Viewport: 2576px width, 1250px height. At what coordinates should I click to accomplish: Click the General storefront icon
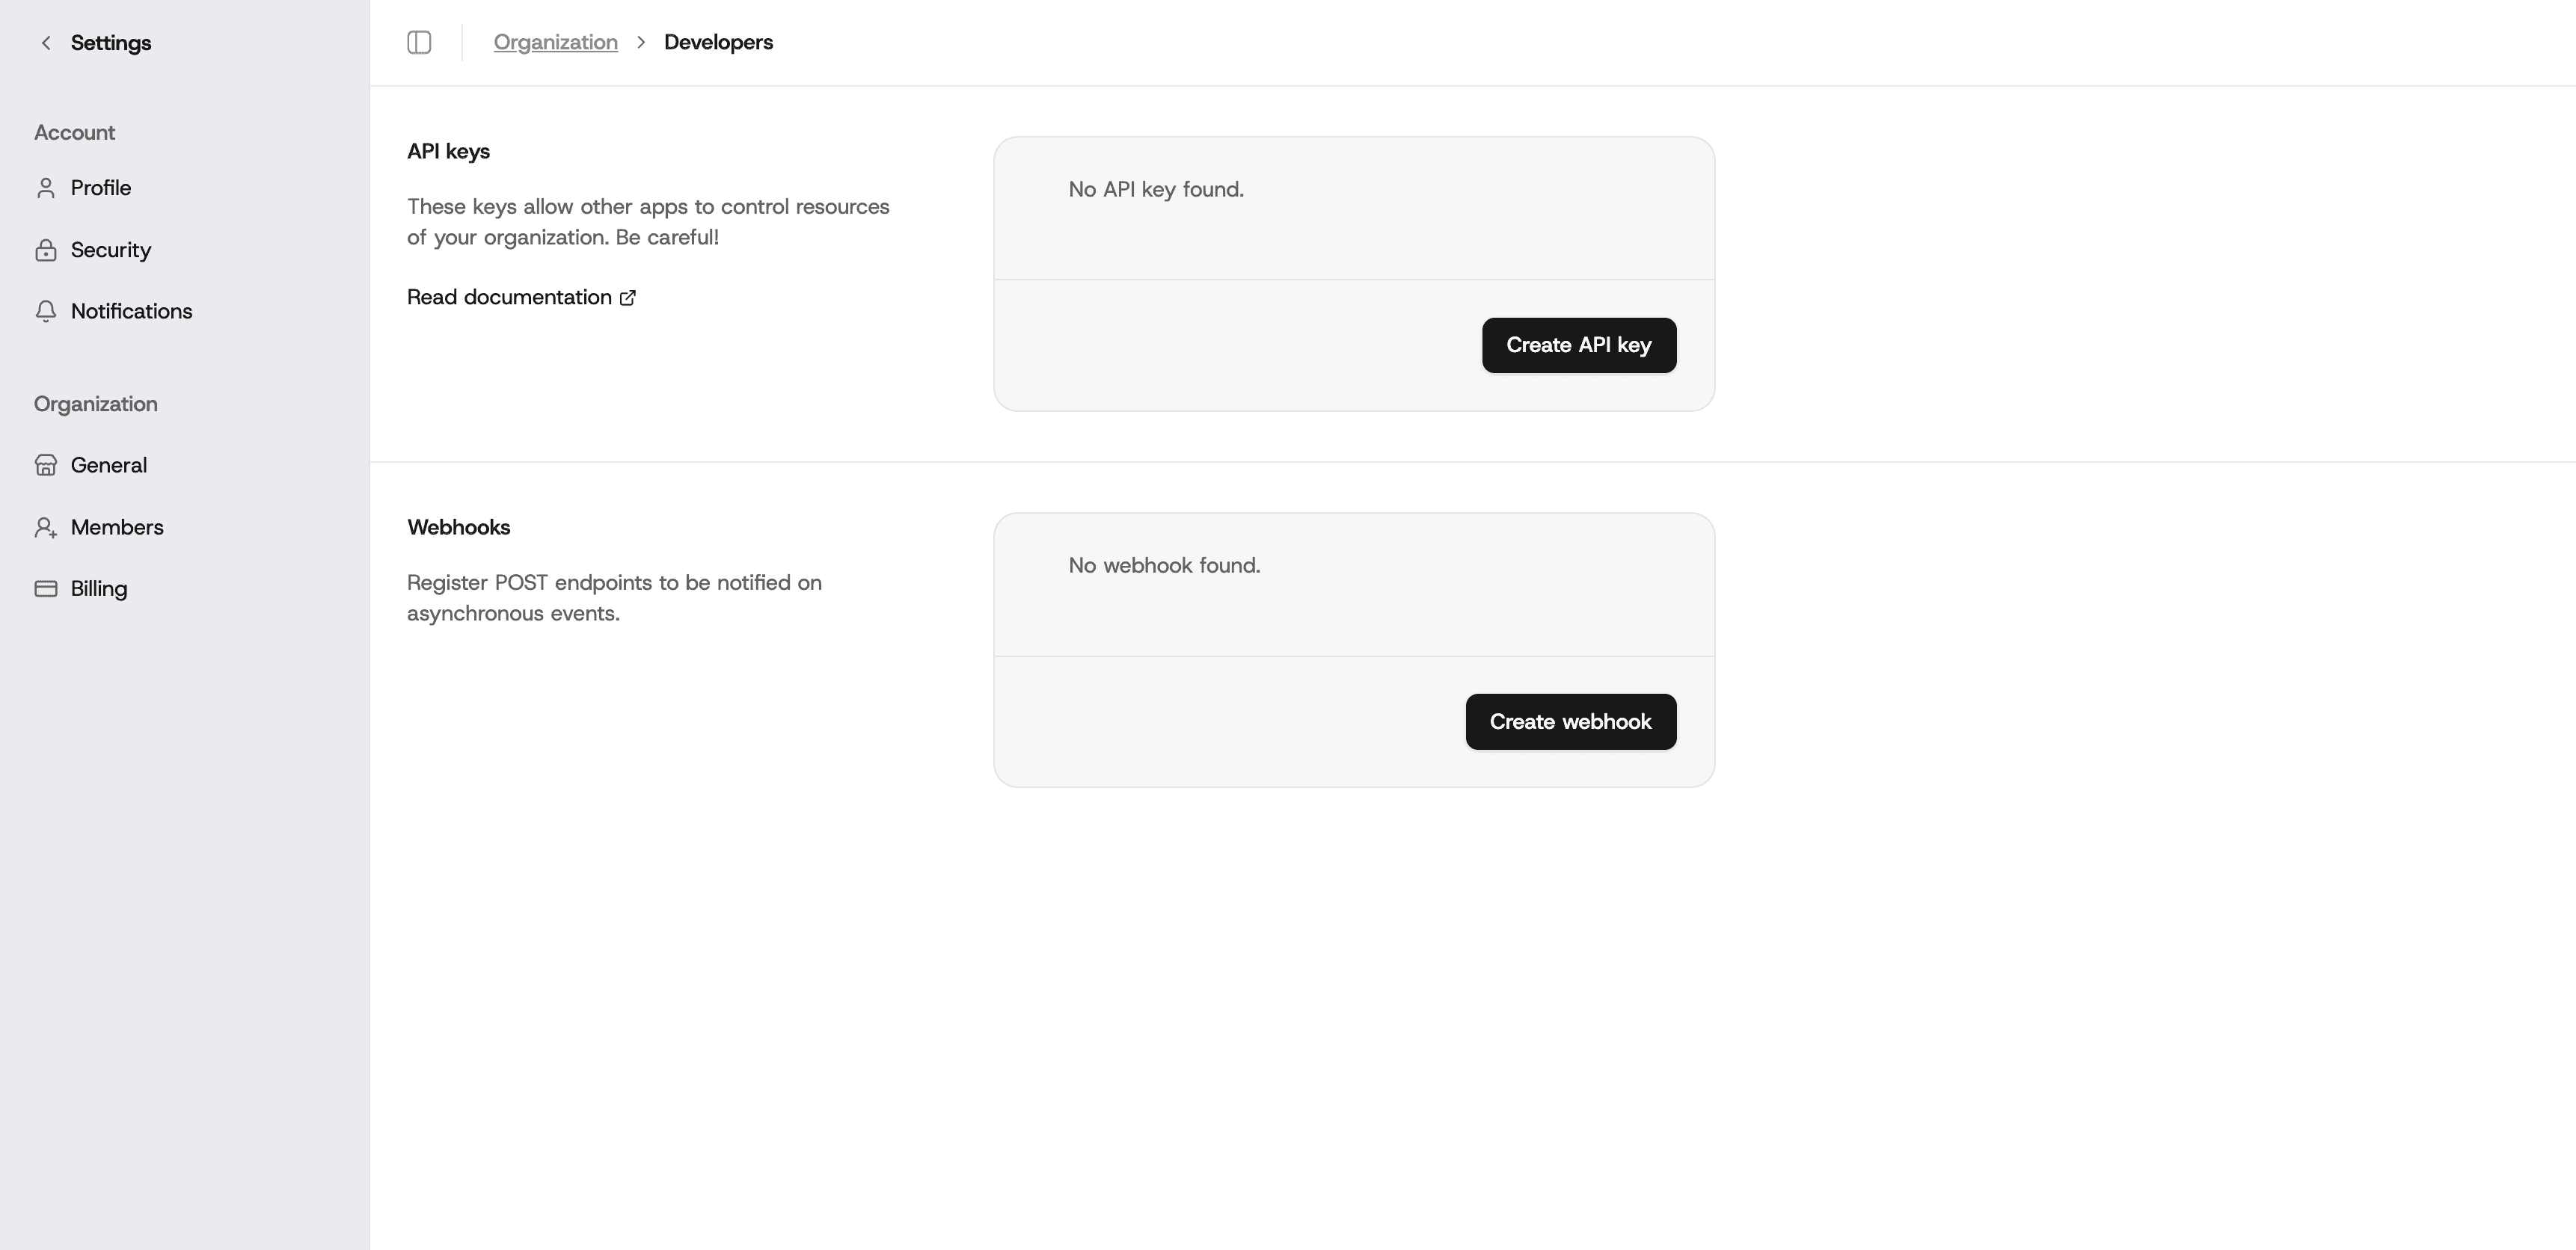[x=46, y=464]
